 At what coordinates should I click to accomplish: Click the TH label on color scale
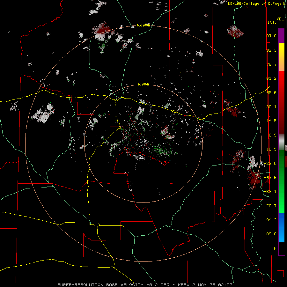pyautogui.click(x=274, y=248)
